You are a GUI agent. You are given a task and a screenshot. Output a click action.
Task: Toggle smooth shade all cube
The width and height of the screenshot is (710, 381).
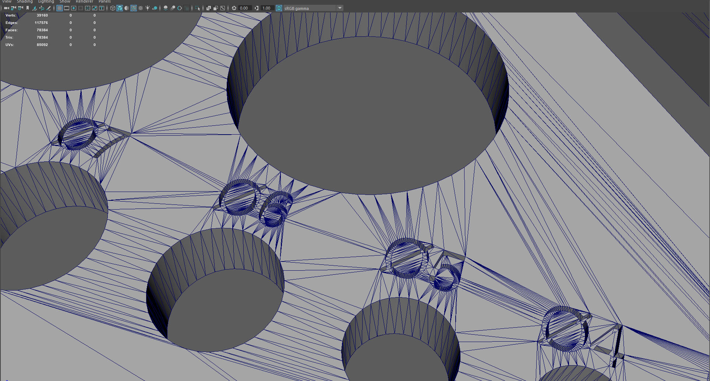point(120,8)
